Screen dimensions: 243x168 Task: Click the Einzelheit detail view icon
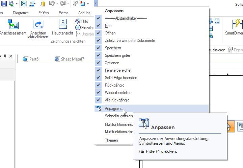coord(78,27)
